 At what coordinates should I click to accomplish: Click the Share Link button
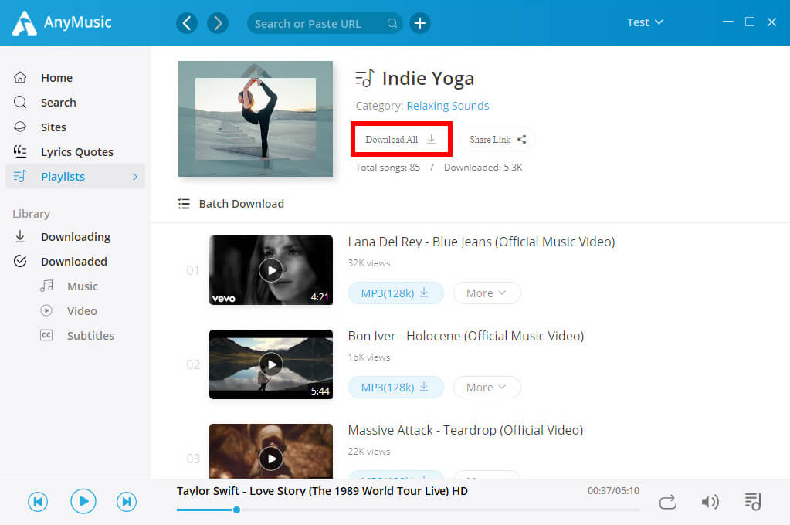coord(497,140)
